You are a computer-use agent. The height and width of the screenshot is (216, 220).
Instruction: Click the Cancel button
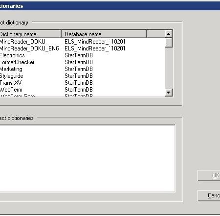point(209,195)
